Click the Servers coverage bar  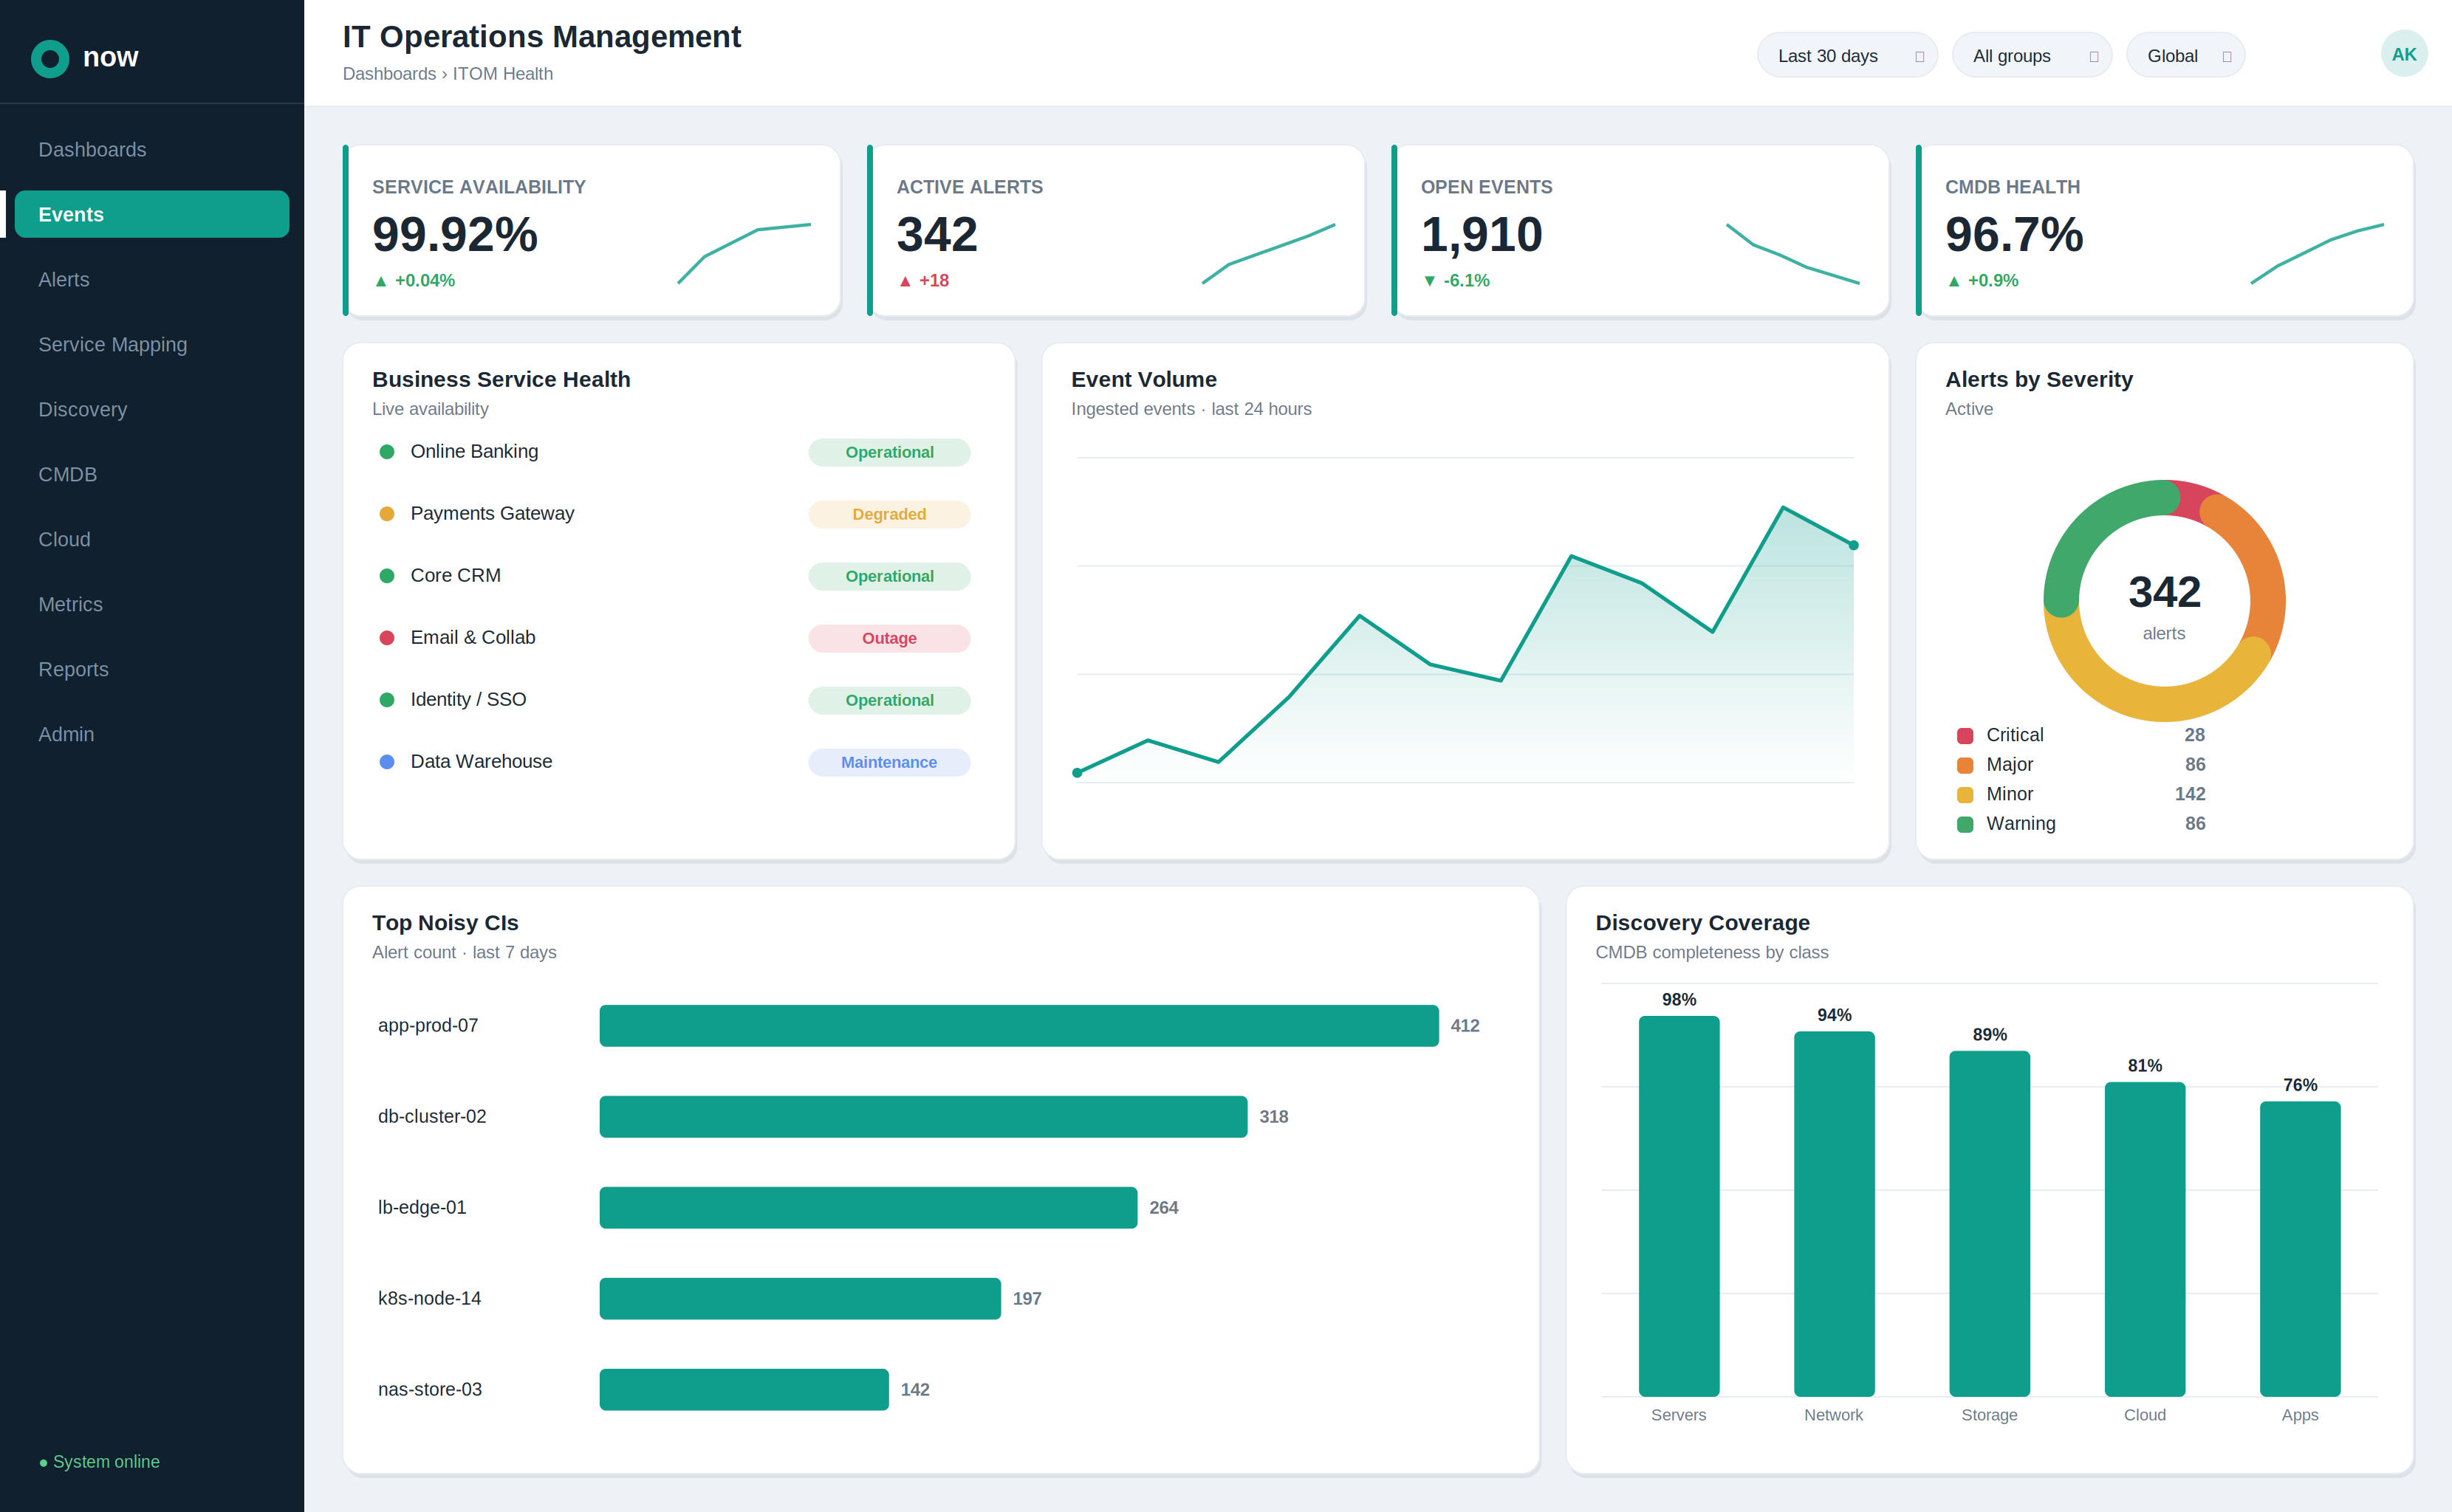tap(1679, 1206)
